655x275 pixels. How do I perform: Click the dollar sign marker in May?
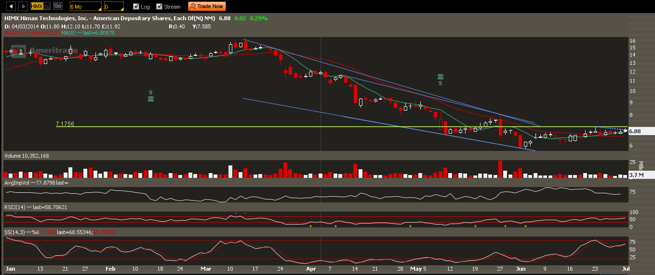coord(441,83)
